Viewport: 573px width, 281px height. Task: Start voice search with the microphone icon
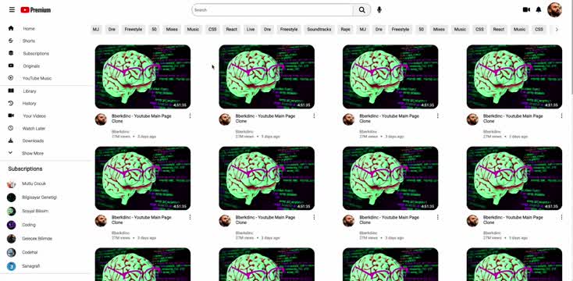point(379,10)
